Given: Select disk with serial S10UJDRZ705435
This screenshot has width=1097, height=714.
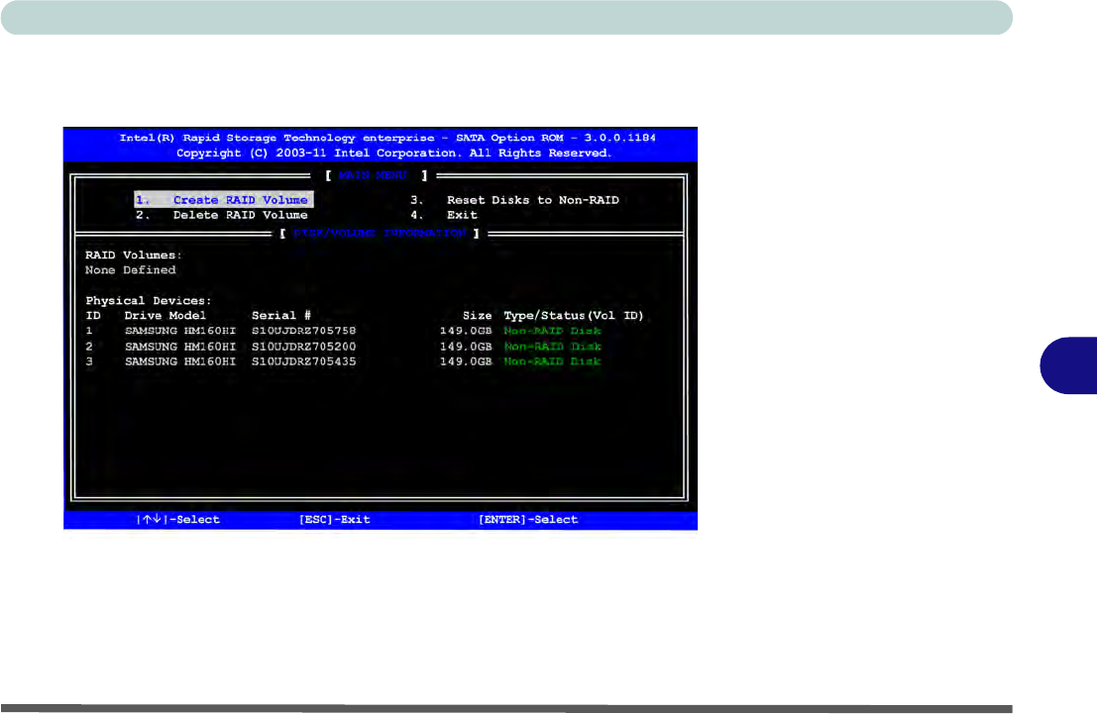Looking at the screenshot, I should tap(303, 361).
